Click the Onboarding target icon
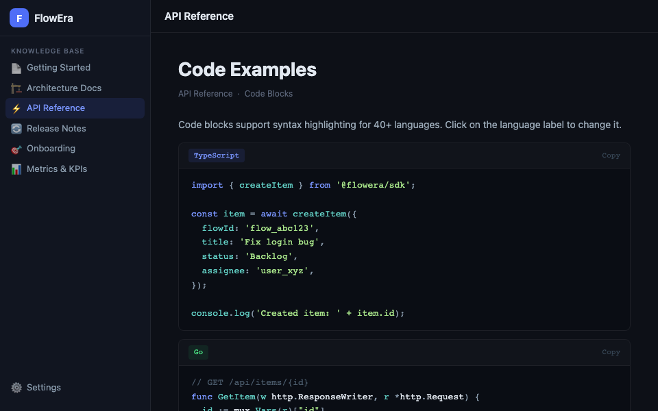The width and height of the screenshot is (658, 411). [16, 149]
